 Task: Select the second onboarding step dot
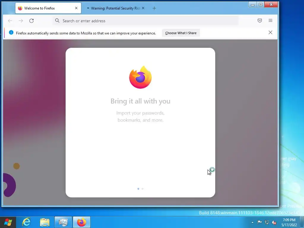pos(142,189)
